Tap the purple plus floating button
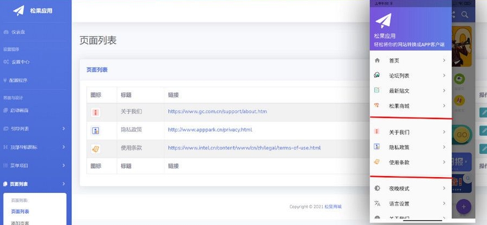This screenshot has height=225, width=487. pos(464,207)
